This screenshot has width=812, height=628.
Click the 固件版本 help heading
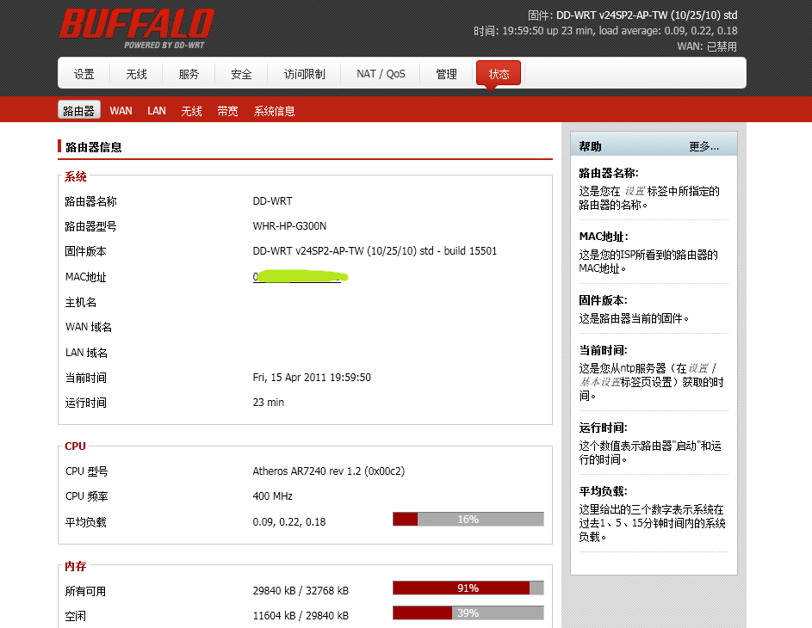point(603,300)
